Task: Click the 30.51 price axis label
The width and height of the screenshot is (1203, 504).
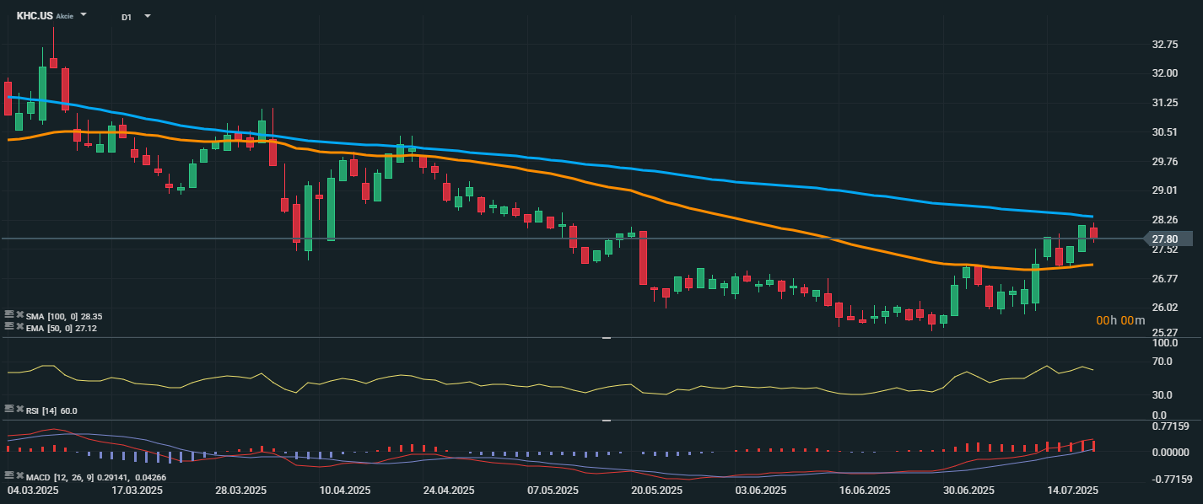Action: [1164, 132]
